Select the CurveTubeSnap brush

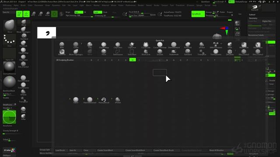[160, 45]
